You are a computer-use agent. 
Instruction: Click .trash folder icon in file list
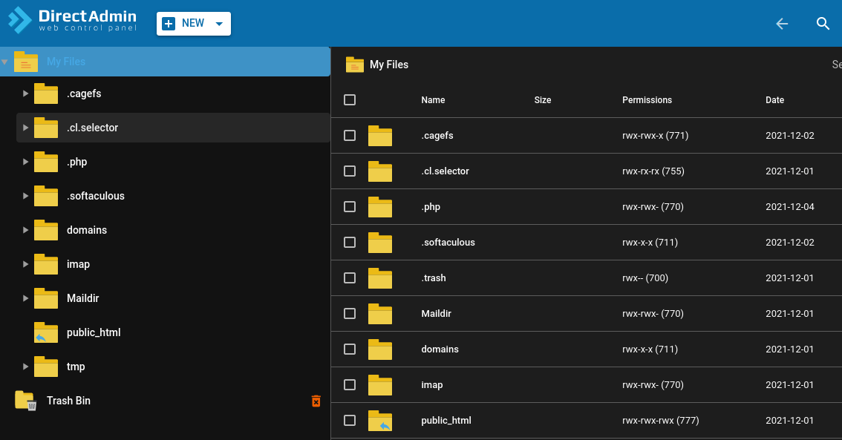click(x=379, y=278)
